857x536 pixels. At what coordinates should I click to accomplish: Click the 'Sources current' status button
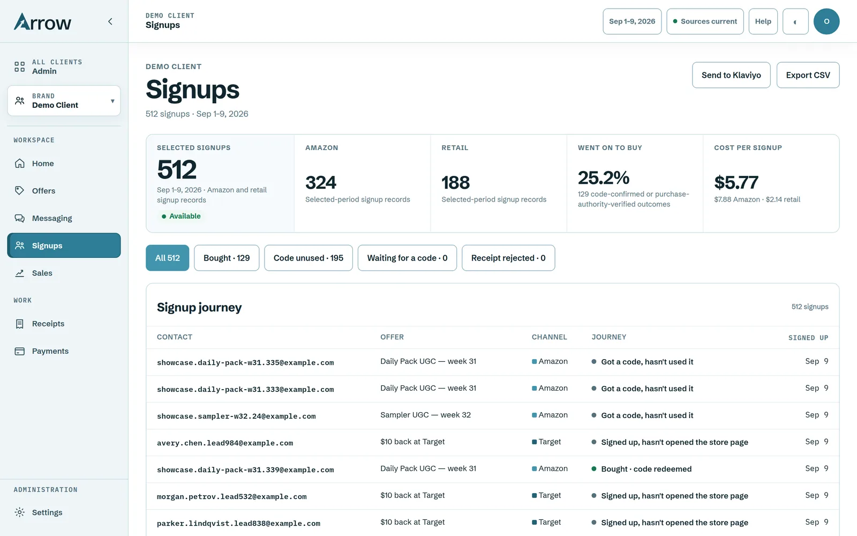[x=705, y=21]
